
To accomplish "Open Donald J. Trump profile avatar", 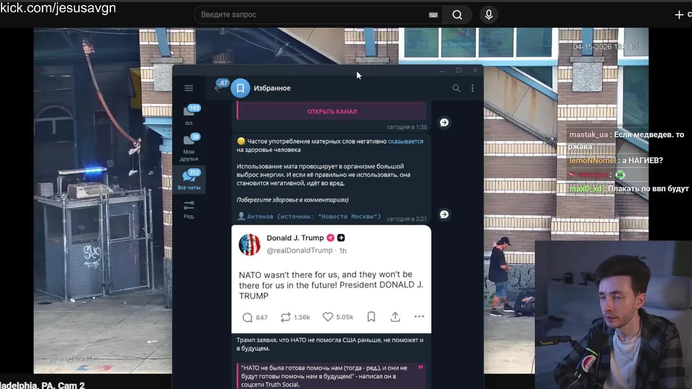I will click(x=250, y=244).
